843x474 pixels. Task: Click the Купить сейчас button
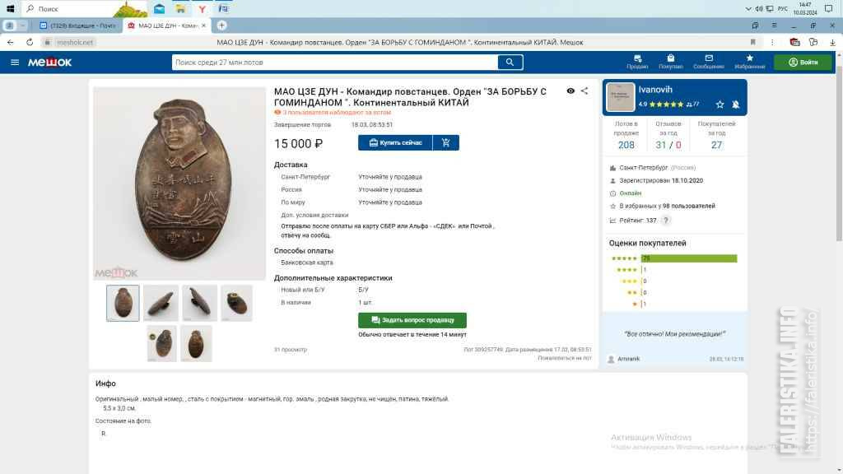(x=395, y=143)
